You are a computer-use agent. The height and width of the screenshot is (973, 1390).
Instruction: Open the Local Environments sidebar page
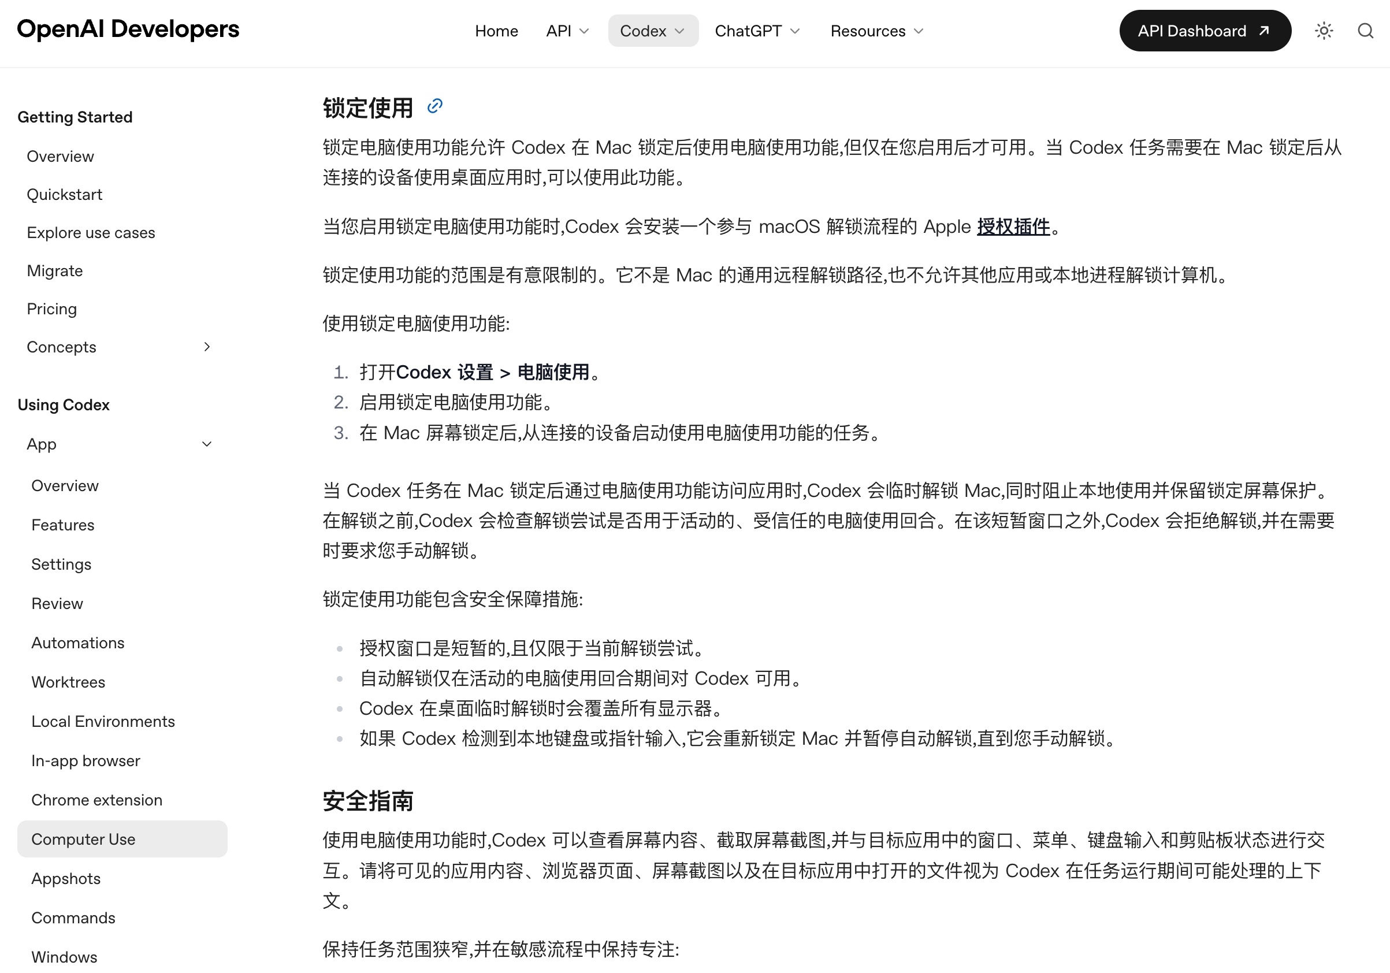pyautogui.click(x=103, y=722)
